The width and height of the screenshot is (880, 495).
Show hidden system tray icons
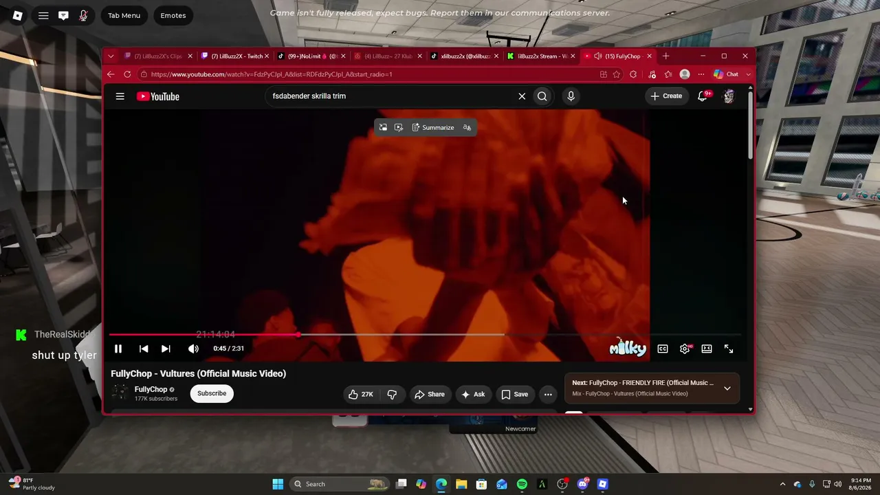click(782, 484)
